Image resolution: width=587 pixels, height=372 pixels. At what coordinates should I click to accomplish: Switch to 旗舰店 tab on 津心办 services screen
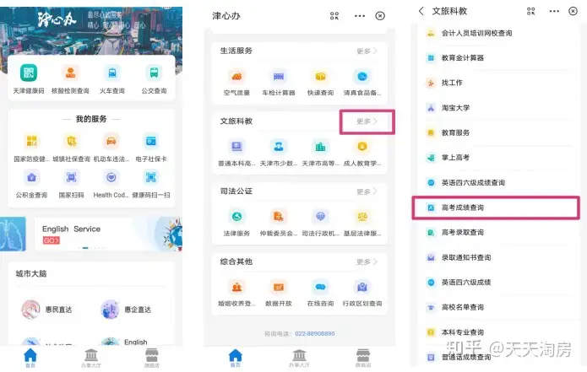(x=363, y=358)
